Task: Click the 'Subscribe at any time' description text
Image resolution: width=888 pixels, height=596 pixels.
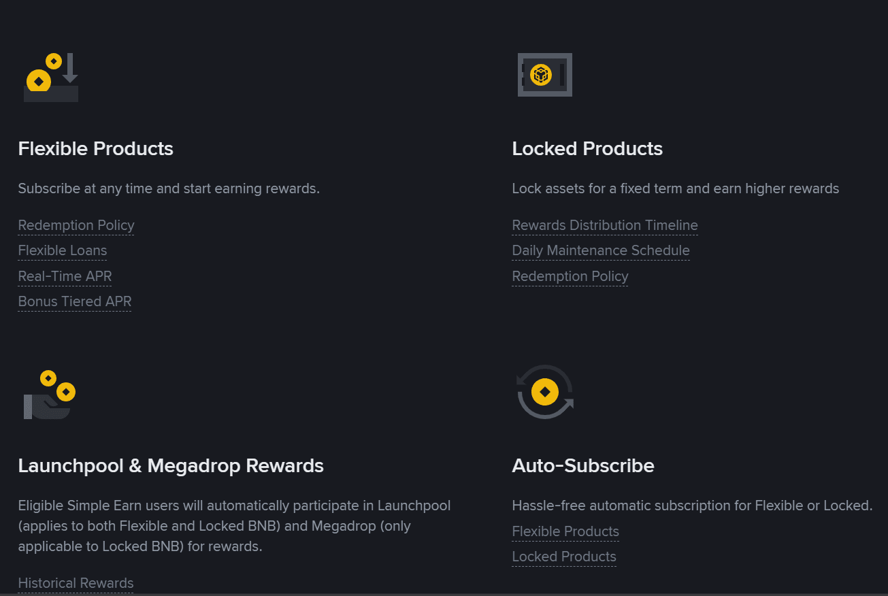Action: tap(169, 188)
